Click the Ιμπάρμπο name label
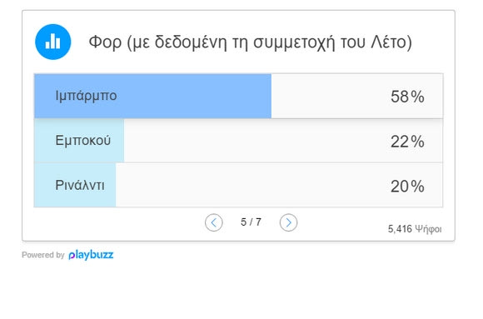This screenshot has width=483, height=319. [x=86, y=96]
